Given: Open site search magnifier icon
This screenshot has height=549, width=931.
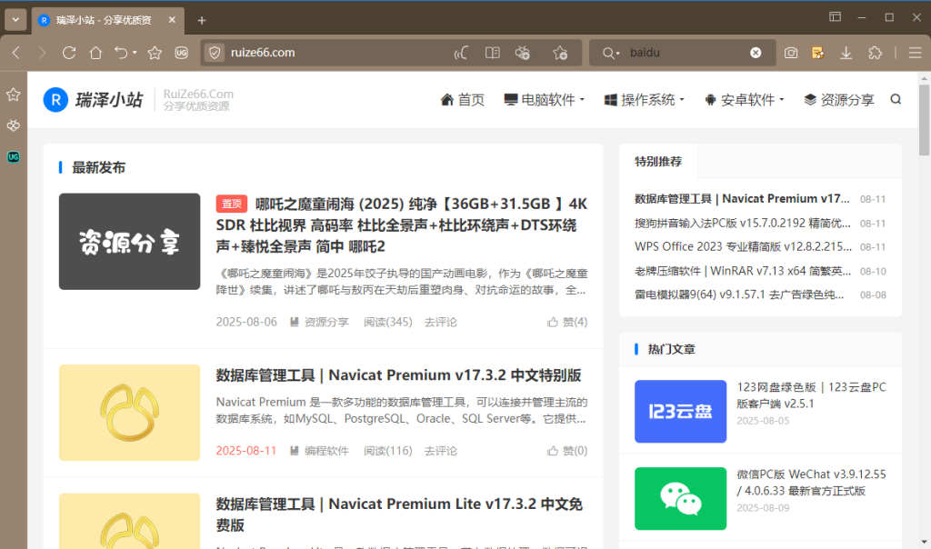Looking at the screenshot, I should (x=896, y=99).
